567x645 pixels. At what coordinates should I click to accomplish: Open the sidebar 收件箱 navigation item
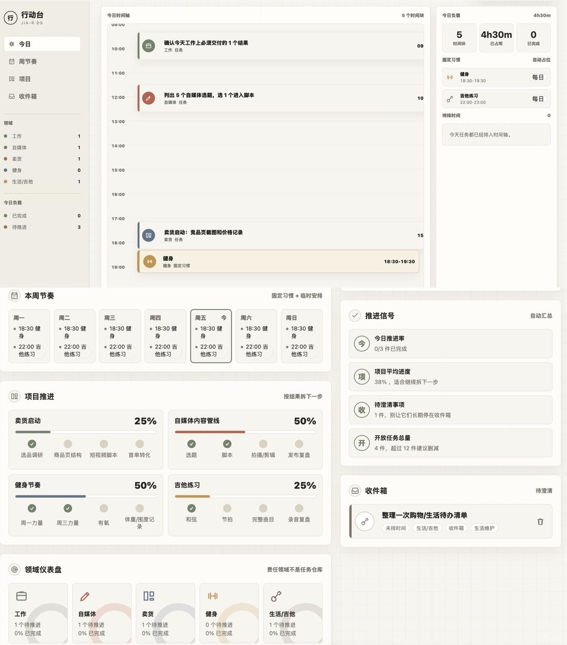pos(42,96)
